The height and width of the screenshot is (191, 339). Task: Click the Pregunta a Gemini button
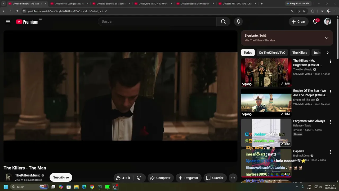pyautogui.click(x=298, y=4)
